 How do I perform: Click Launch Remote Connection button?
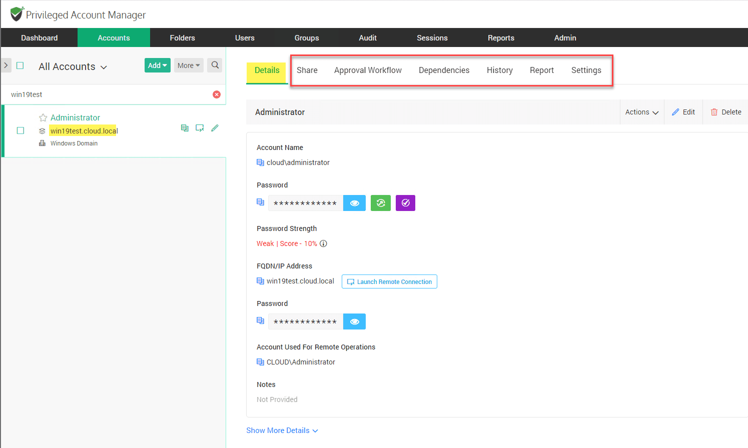coord(389,281)
